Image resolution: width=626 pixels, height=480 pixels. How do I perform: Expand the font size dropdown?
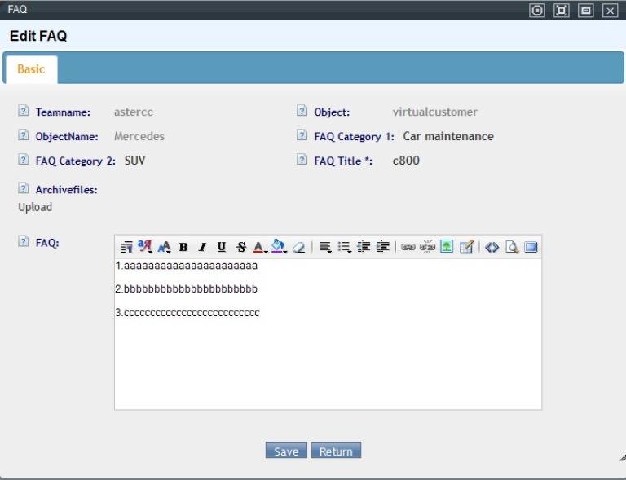click(x=165, y=247)
